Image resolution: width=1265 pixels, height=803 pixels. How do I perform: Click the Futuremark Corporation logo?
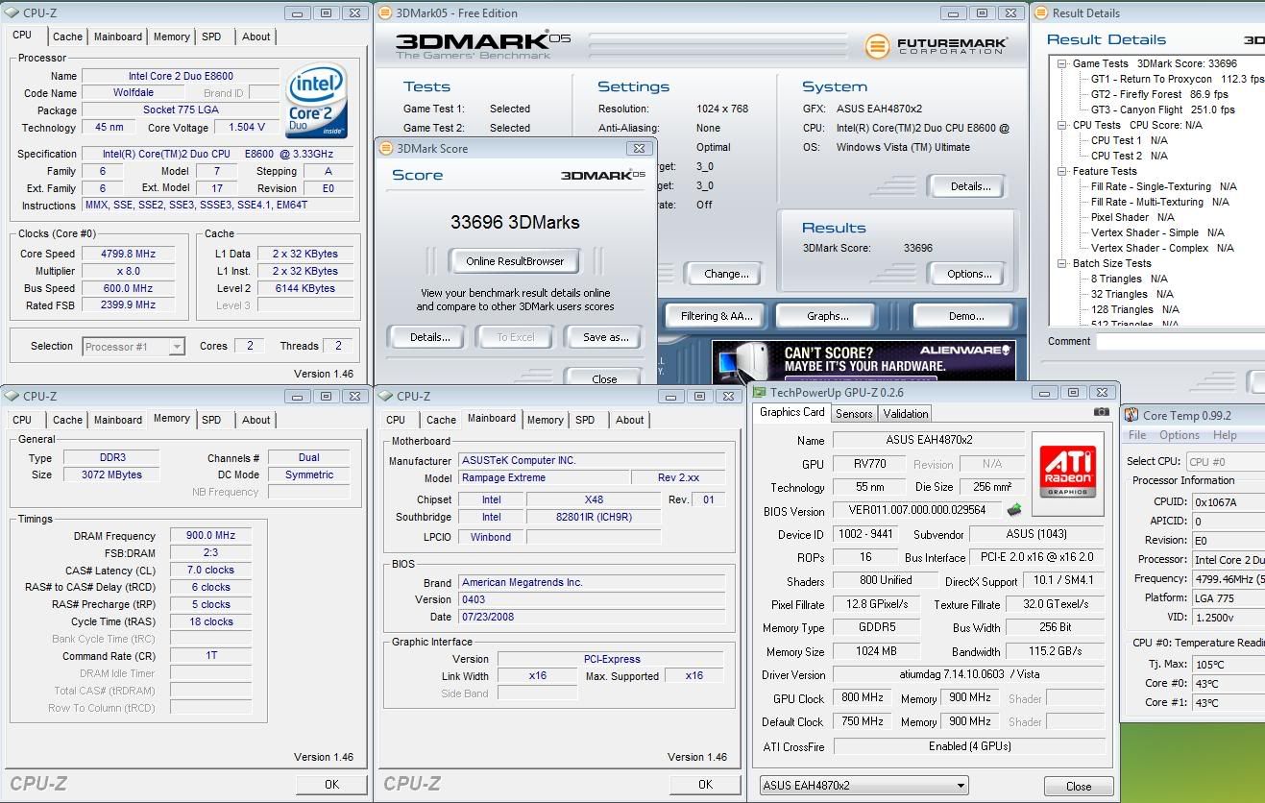pos(937,45)
